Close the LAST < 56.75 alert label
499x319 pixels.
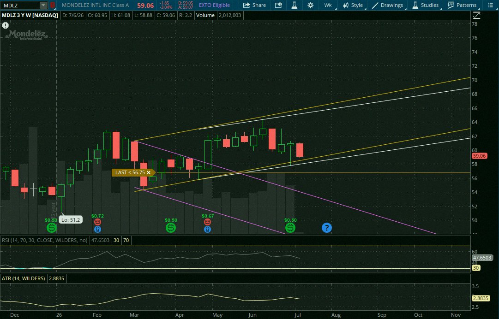coord(149,172)
